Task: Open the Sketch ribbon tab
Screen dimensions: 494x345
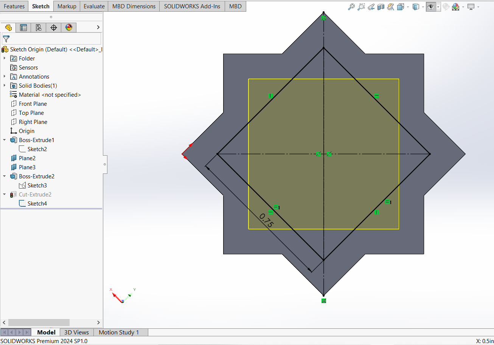Action: click(41, 6)
